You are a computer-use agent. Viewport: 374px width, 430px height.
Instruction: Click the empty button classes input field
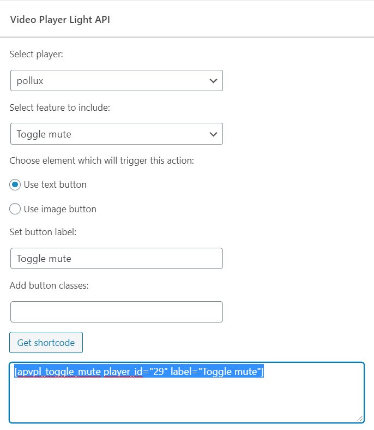tap(116, 312)
